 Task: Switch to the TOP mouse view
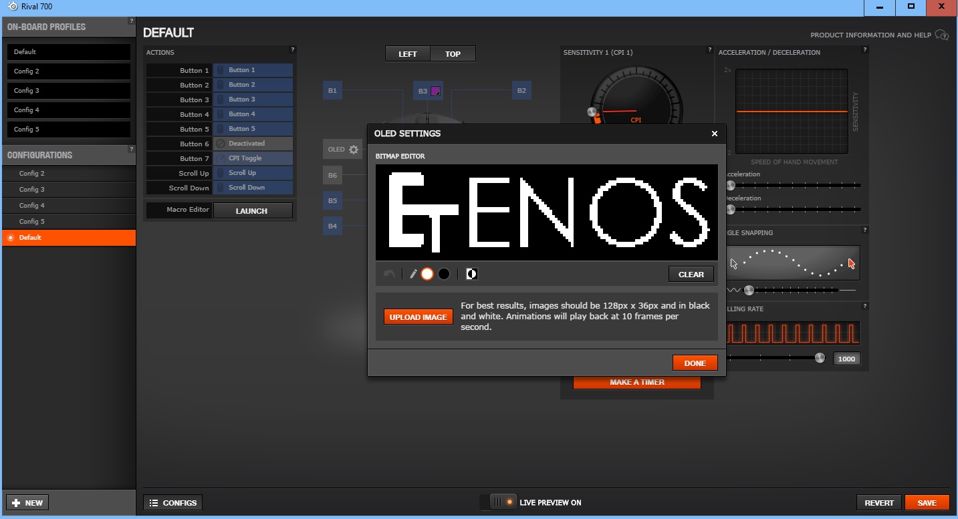click(453, 54)
